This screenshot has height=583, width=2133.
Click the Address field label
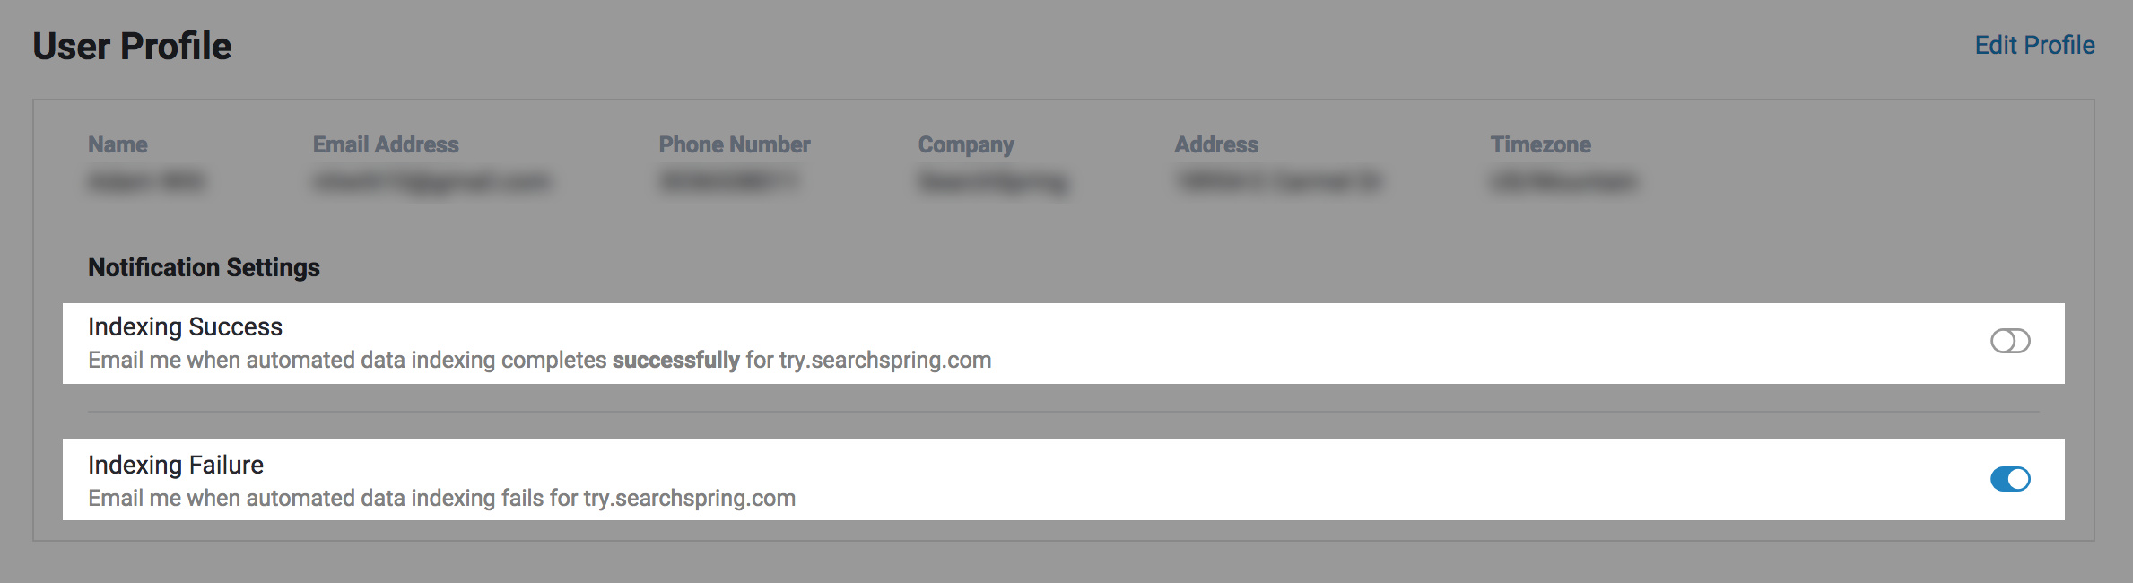(1216, 144)
